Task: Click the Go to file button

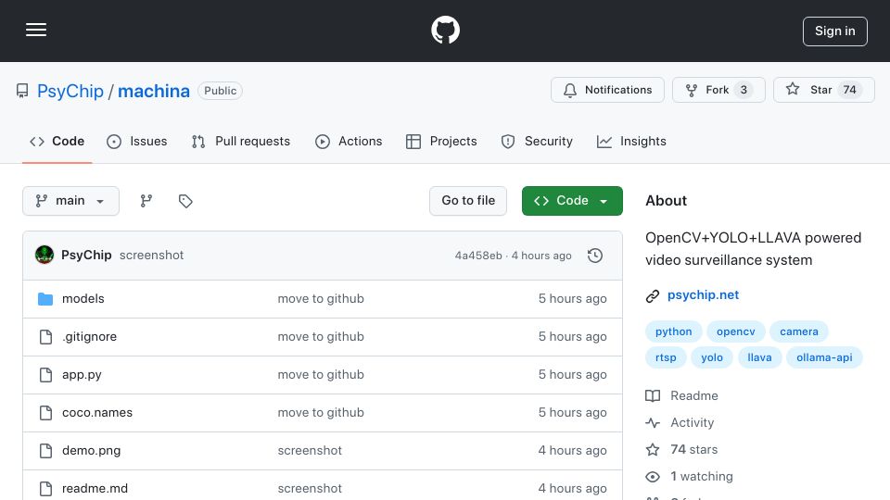Action: click(468, 201)
